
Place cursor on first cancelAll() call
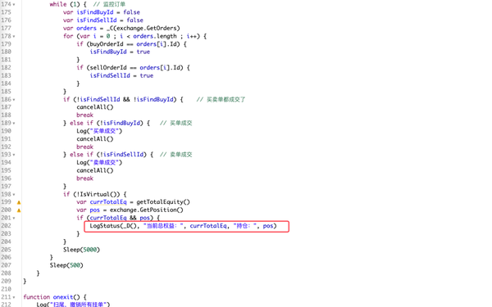95,107
